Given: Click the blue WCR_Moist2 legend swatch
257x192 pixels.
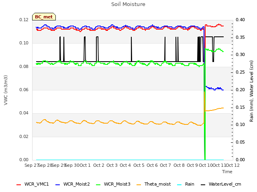Looking at the screenshot, I should click(58, 185).
